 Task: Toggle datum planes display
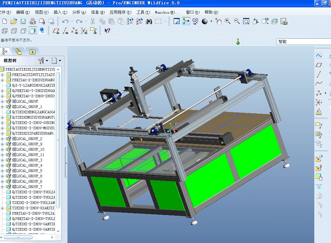coord(56,31)
